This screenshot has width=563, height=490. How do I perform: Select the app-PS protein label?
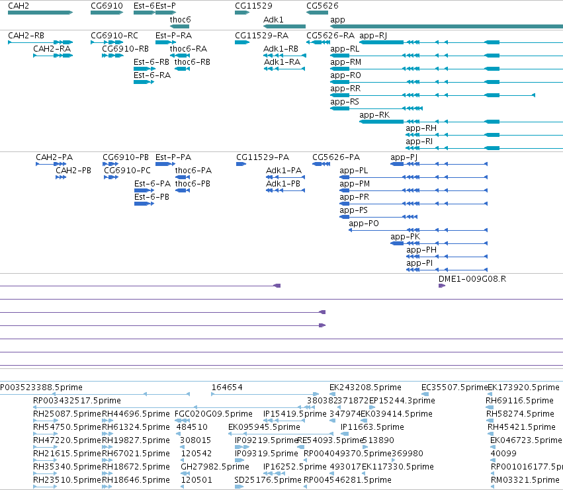[x=354, y=211]
